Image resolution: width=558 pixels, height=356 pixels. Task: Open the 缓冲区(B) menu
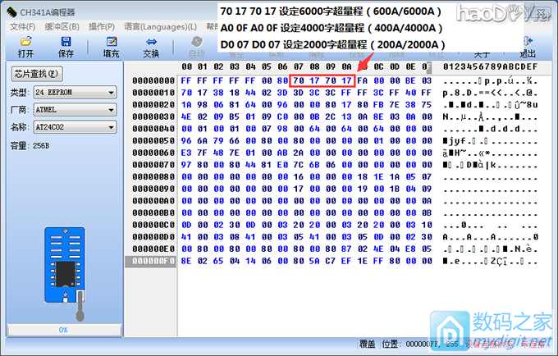point(62,26)
